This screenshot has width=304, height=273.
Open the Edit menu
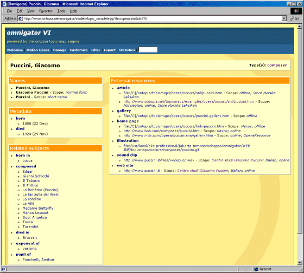pos(20,11)
